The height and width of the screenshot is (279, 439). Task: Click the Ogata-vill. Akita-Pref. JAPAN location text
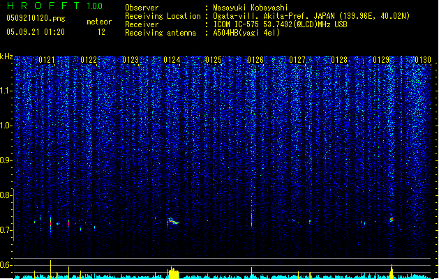pyautogui.click(x=311, y=16)
